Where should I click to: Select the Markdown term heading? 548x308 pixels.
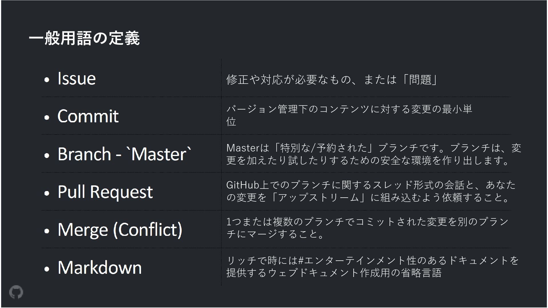tap(100, 268)
